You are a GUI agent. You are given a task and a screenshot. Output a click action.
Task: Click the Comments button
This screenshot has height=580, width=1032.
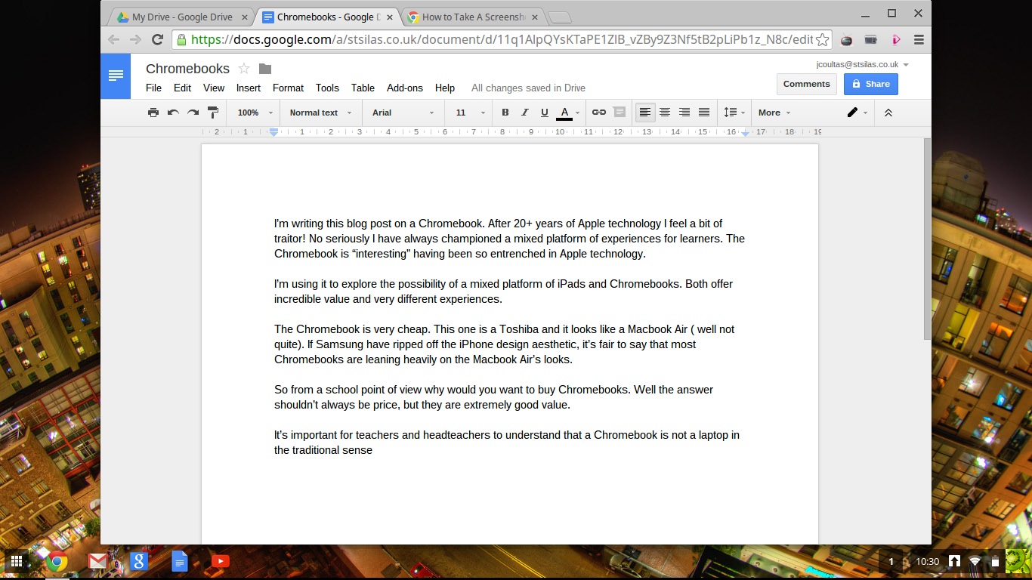click(806, 84)
